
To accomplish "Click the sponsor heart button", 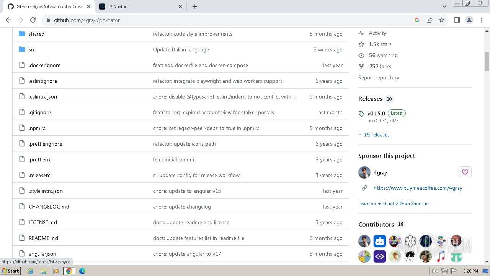I will (x=465, y=172).
